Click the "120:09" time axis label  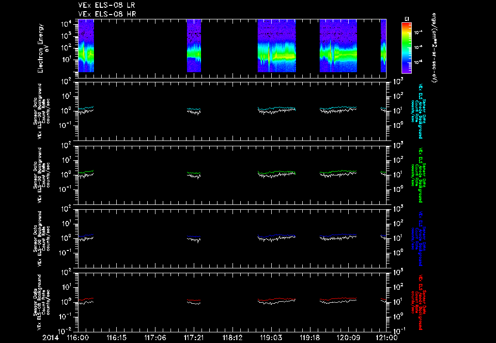pyautogui.click(x=348, y=338)
